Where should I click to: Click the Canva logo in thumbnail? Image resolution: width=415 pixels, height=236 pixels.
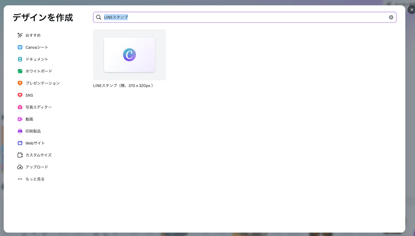click(x=129, y=55)
